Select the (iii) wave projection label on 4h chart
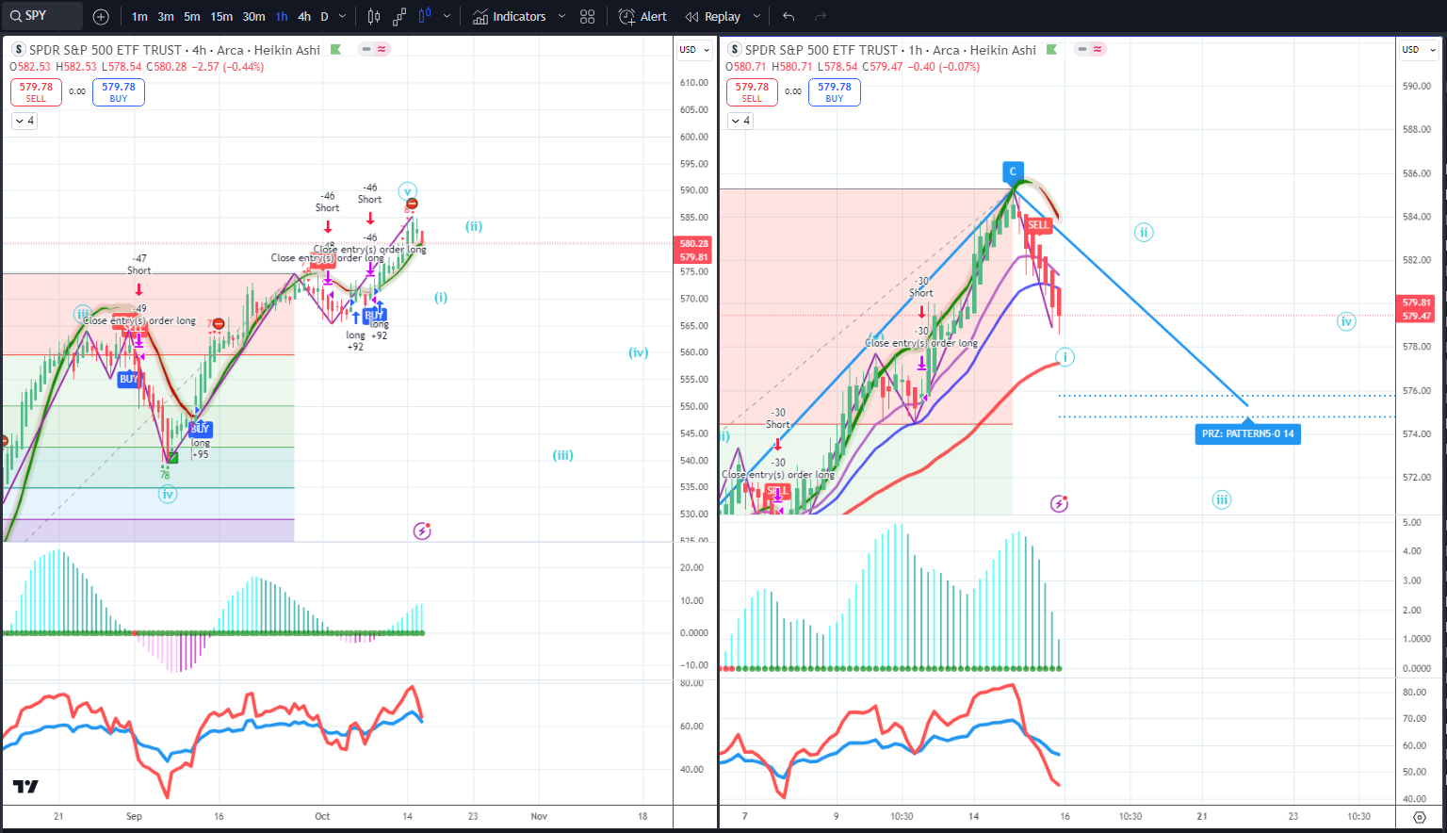 [562, 455]
